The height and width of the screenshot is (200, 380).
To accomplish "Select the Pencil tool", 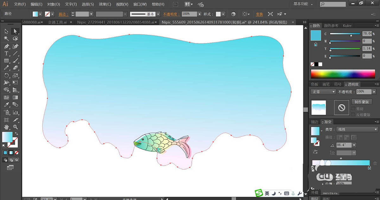I will tap(6, 68).
